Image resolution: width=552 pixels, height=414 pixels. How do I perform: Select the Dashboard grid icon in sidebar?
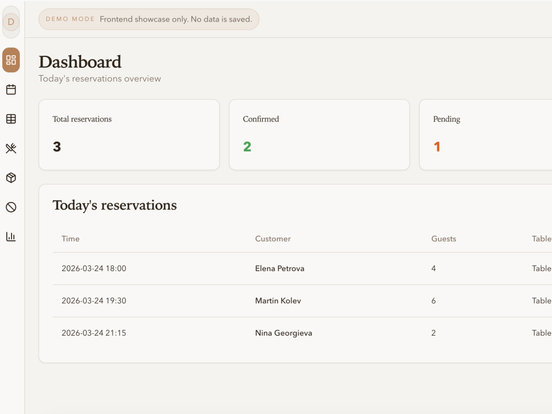[11, 60]
